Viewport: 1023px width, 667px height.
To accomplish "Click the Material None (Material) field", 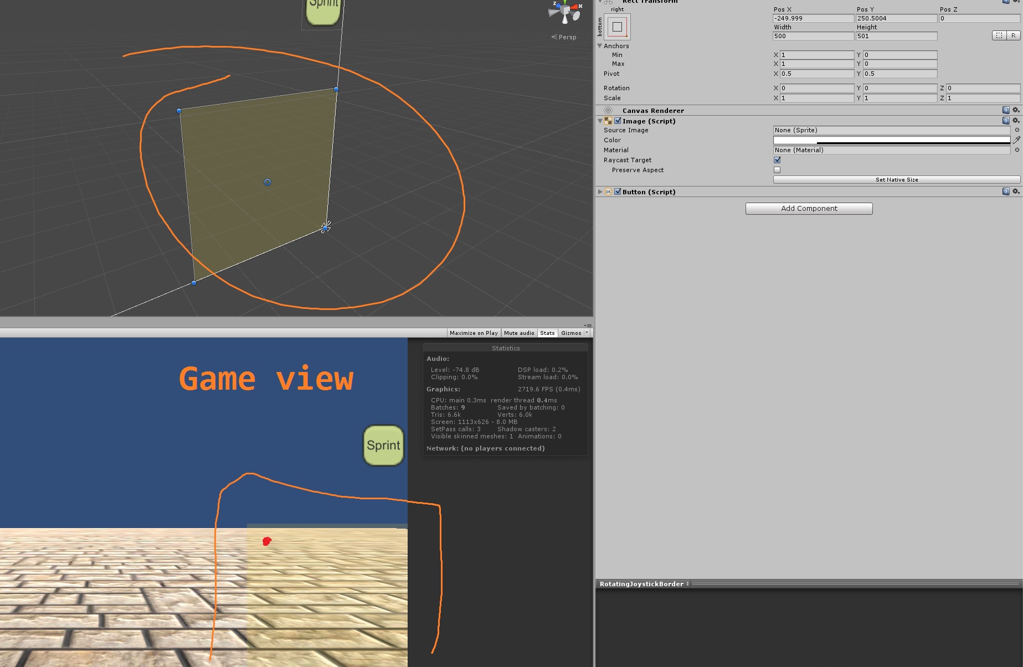I will 892,150.
